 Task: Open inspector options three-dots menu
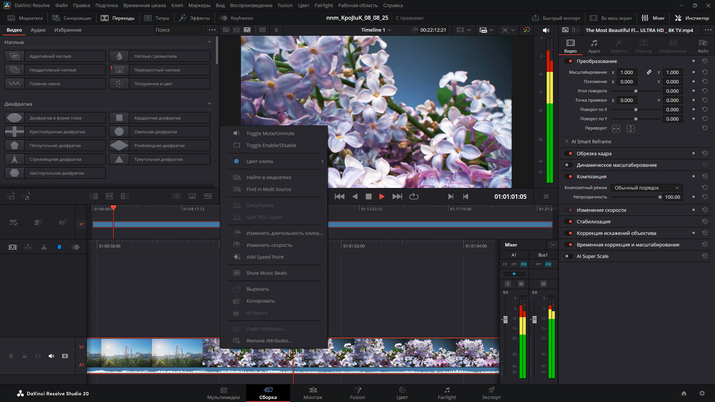(x=708, y=30)
